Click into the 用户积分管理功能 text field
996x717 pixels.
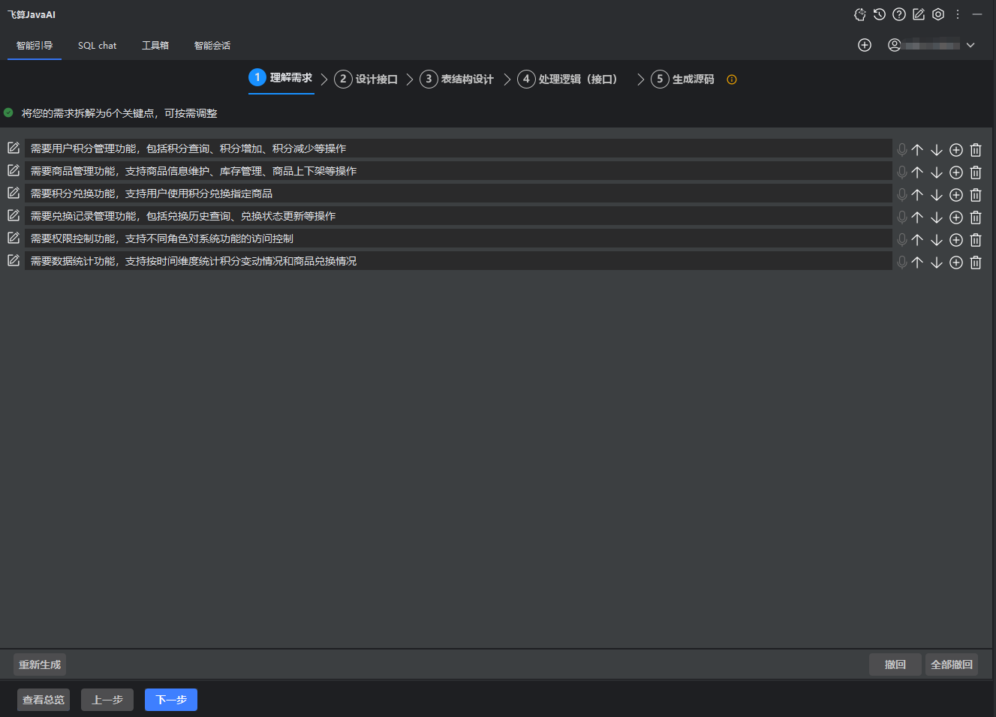pyautogui.click(x=459, y=148)
